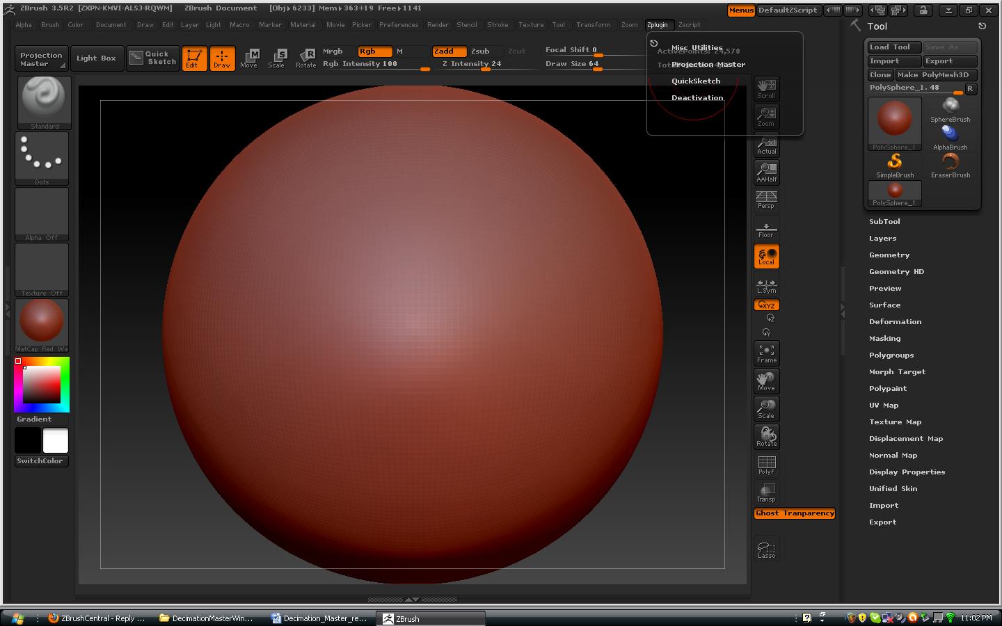Image resolution: width=1002 pixels, height=626 pixels.
Task: Select the Scale mode in top shelf
Action: [277, 58]
